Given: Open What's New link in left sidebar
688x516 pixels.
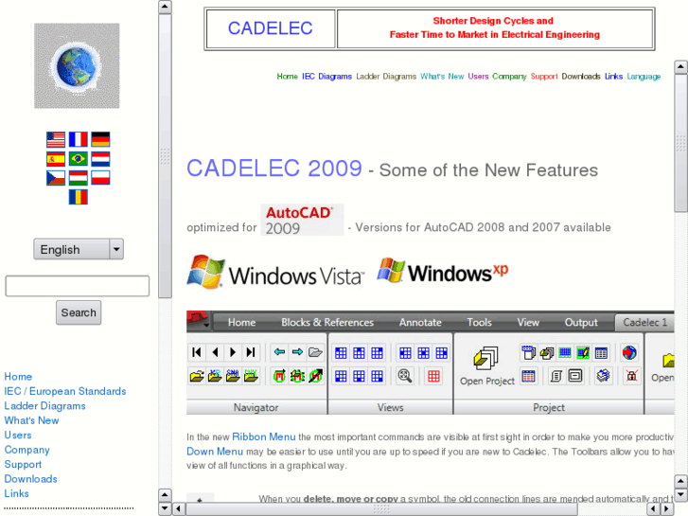Looking at the screenshot, I should click(x=31, y=420).
